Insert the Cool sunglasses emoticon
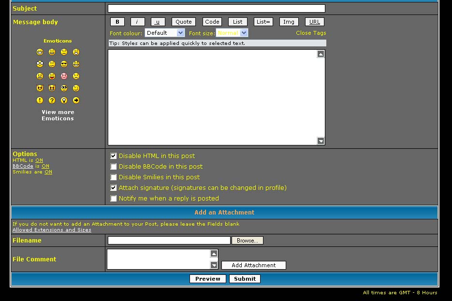This screenshot has height=301, width=452. tap(64, 64)
